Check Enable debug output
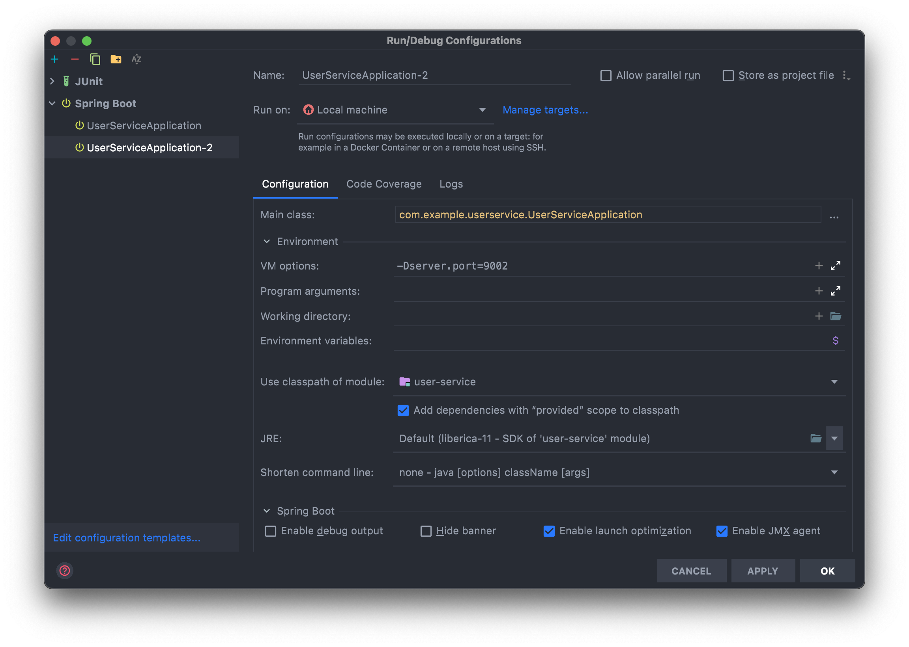Viewport: 909px width, 647px height. (x=271, y=531)
